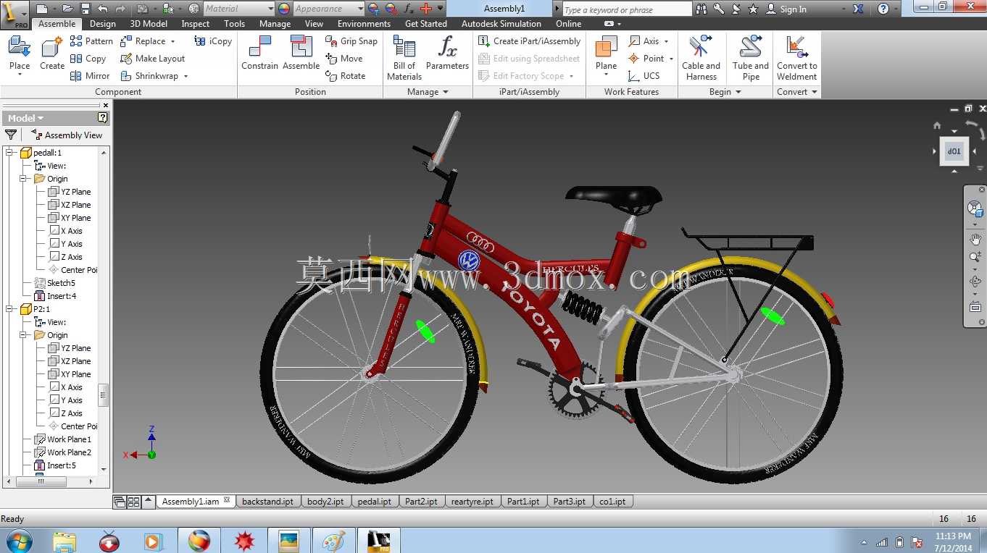
Task: Click Convert to Weldment
Action: click(797, 58)
